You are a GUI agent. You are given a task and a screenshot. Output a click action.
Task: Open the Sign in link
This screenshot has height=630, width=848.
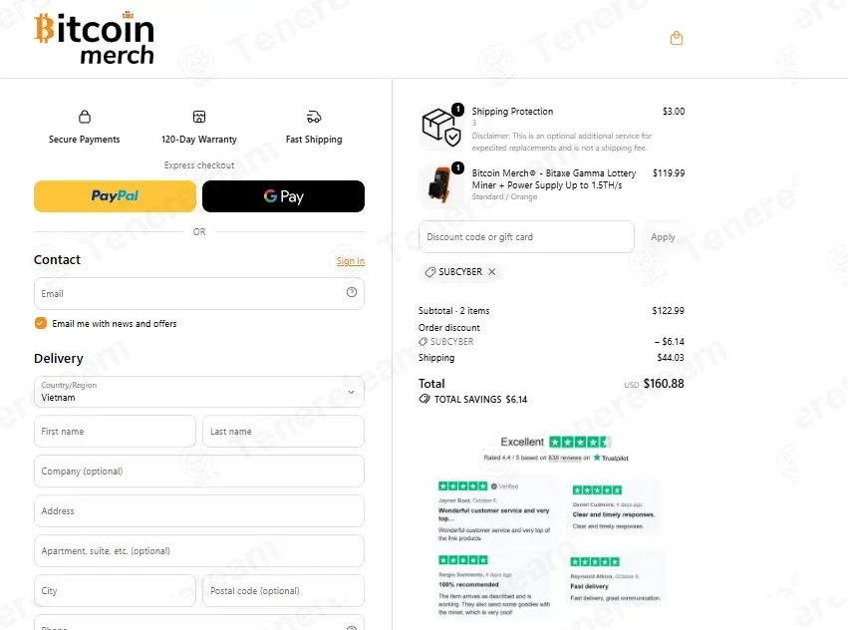tap(351, 261)
